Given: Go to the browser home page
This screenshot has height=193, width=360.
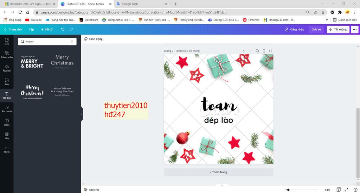Looking at the screenshot, I should pyautogui.click(x=27, y=12).
